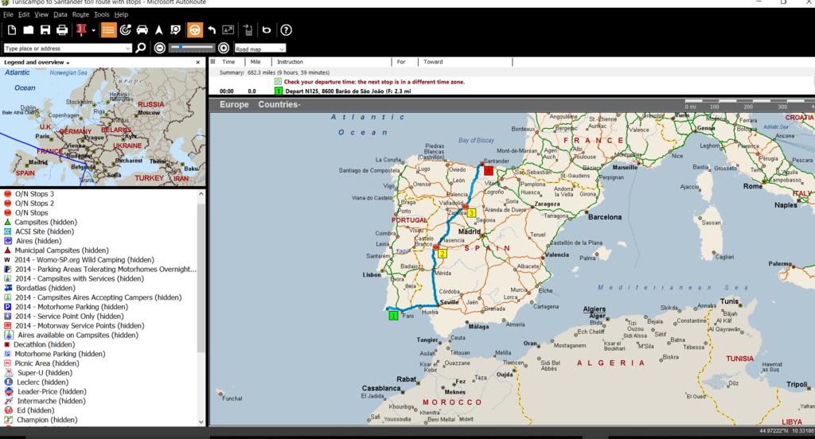Click the magnifier find button
This screenshot has height=439, width=815.
[140, 49]
